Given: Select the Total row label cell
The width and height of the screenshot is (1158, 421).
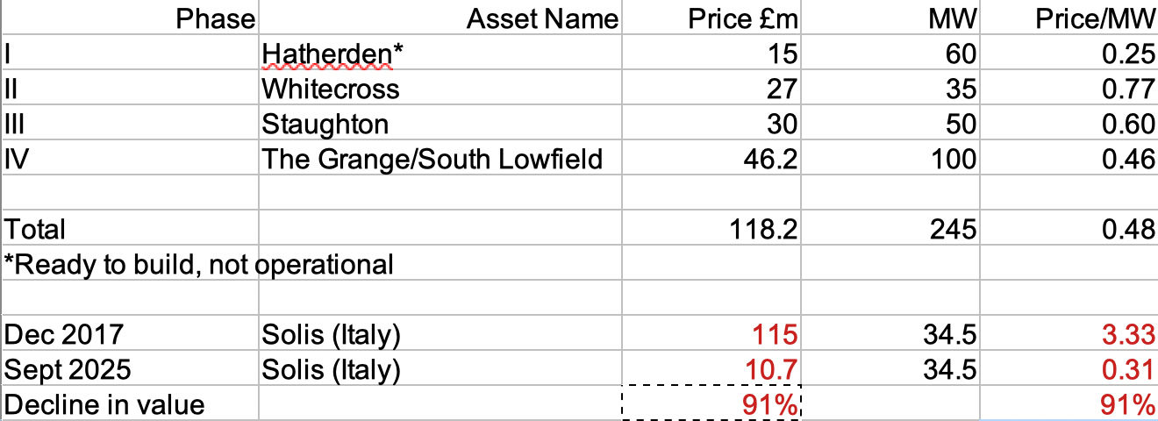Looking at the screenshot, I should point(35,230).
